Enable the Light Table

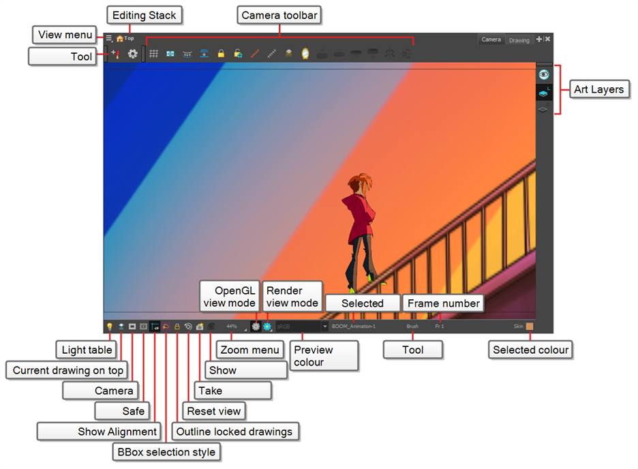(110, 327)
